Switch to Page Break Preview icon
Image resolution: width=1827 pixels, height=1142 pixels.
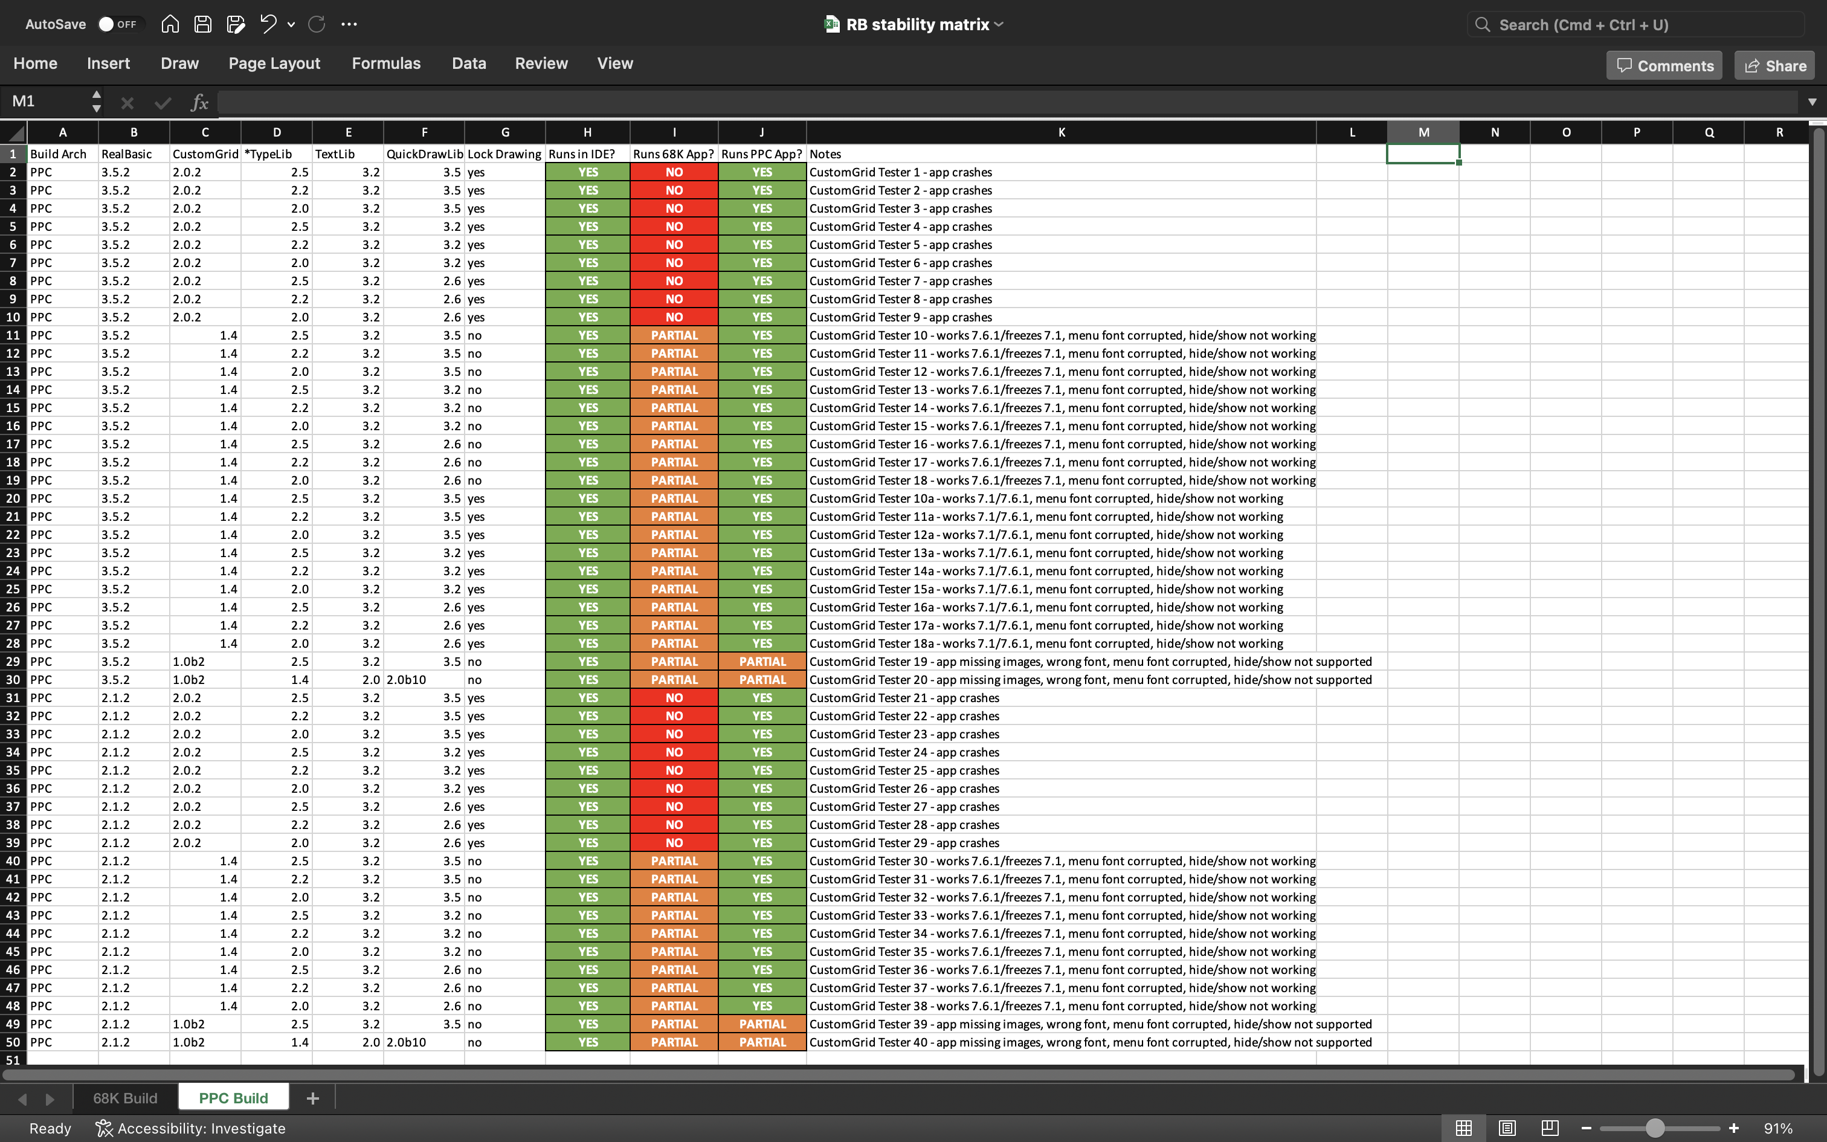click(1550, 1129)
